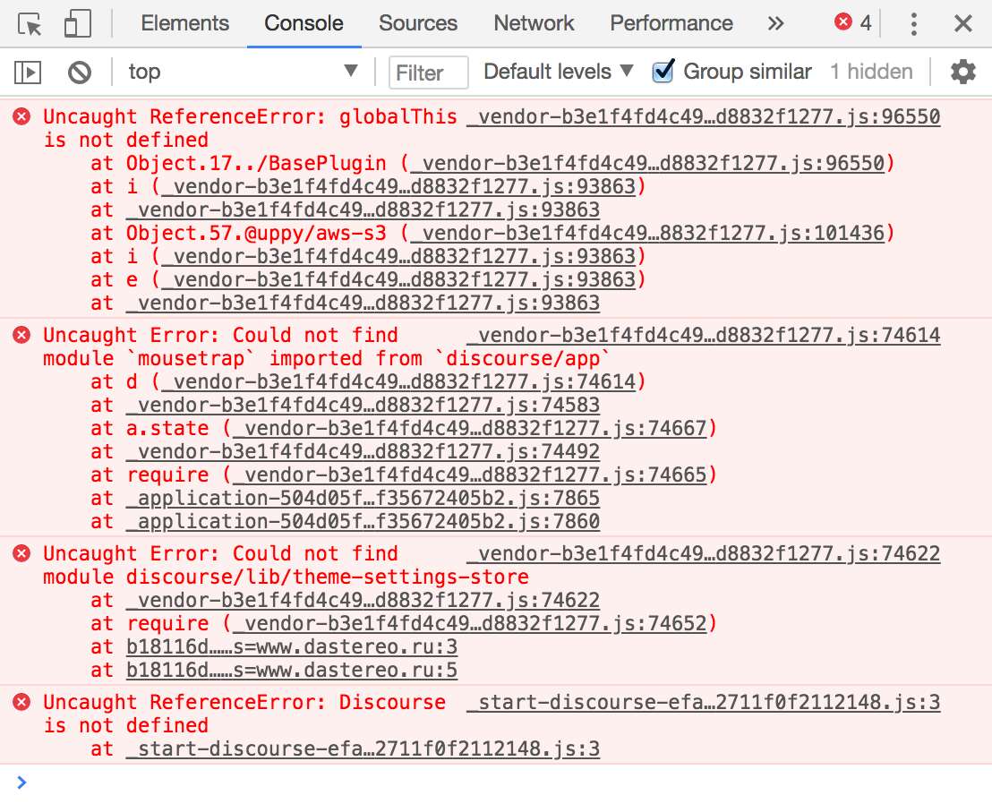Screen dimensions: 992x804
Task: Toggle the Group similar checkbox
Action: click(x=663, y=72)
